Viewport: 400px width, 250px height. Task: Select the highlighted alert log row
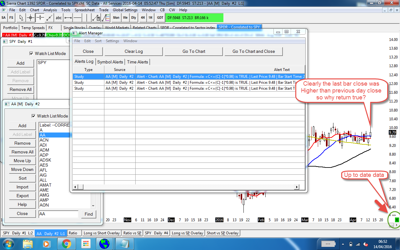pos(189,77)
